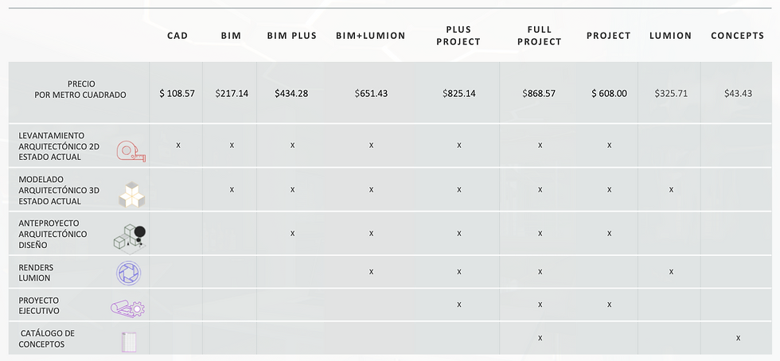Click the x mark for Project Proyecto Ejecutivo
This screenshot has width=780, height=361.
point(610,305)
